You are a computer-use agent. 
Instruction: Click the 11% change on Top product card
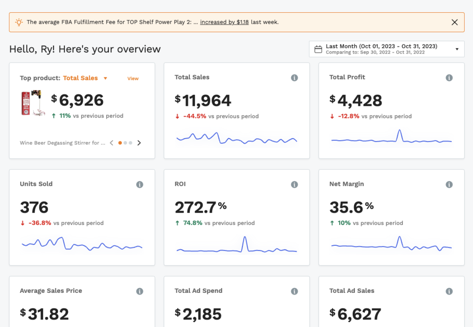coord(65,116)
